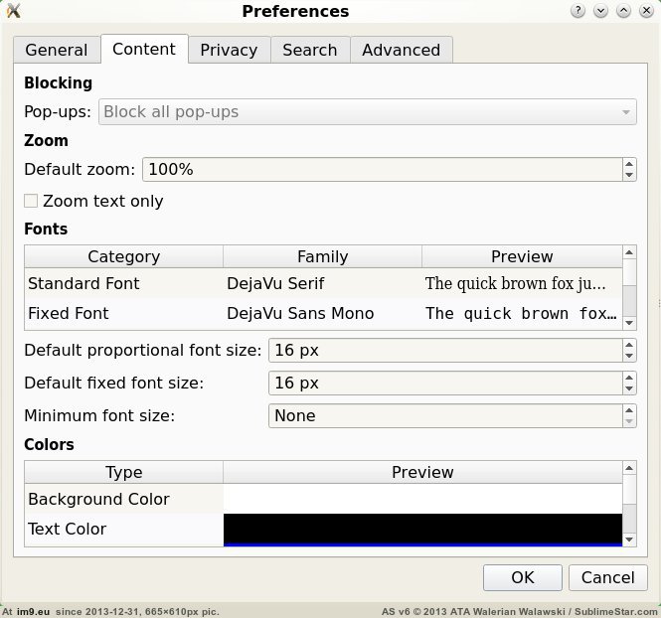The image size is (661, 618).
Task: Switch to the General tab
Action: point(57,50)
